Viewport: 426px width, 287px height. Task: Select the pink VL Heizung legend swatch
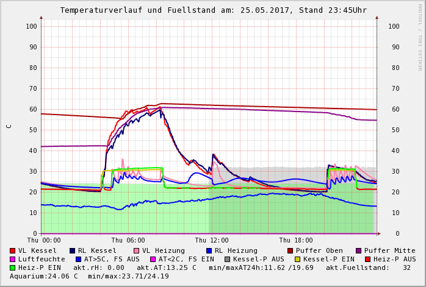[x=135, y=250]
